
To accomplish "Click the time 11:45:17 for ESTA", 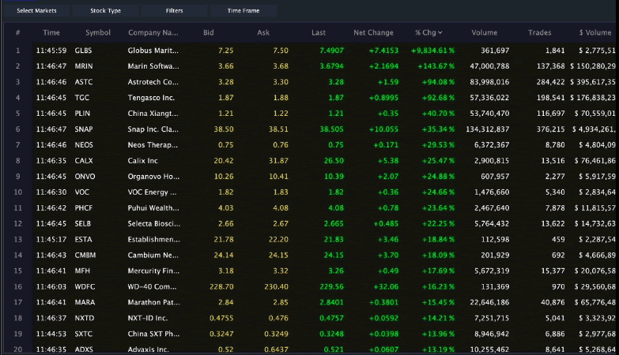I will pos(51,240).
